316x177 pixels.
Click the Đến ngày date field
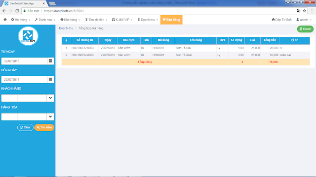click(24, 80)
